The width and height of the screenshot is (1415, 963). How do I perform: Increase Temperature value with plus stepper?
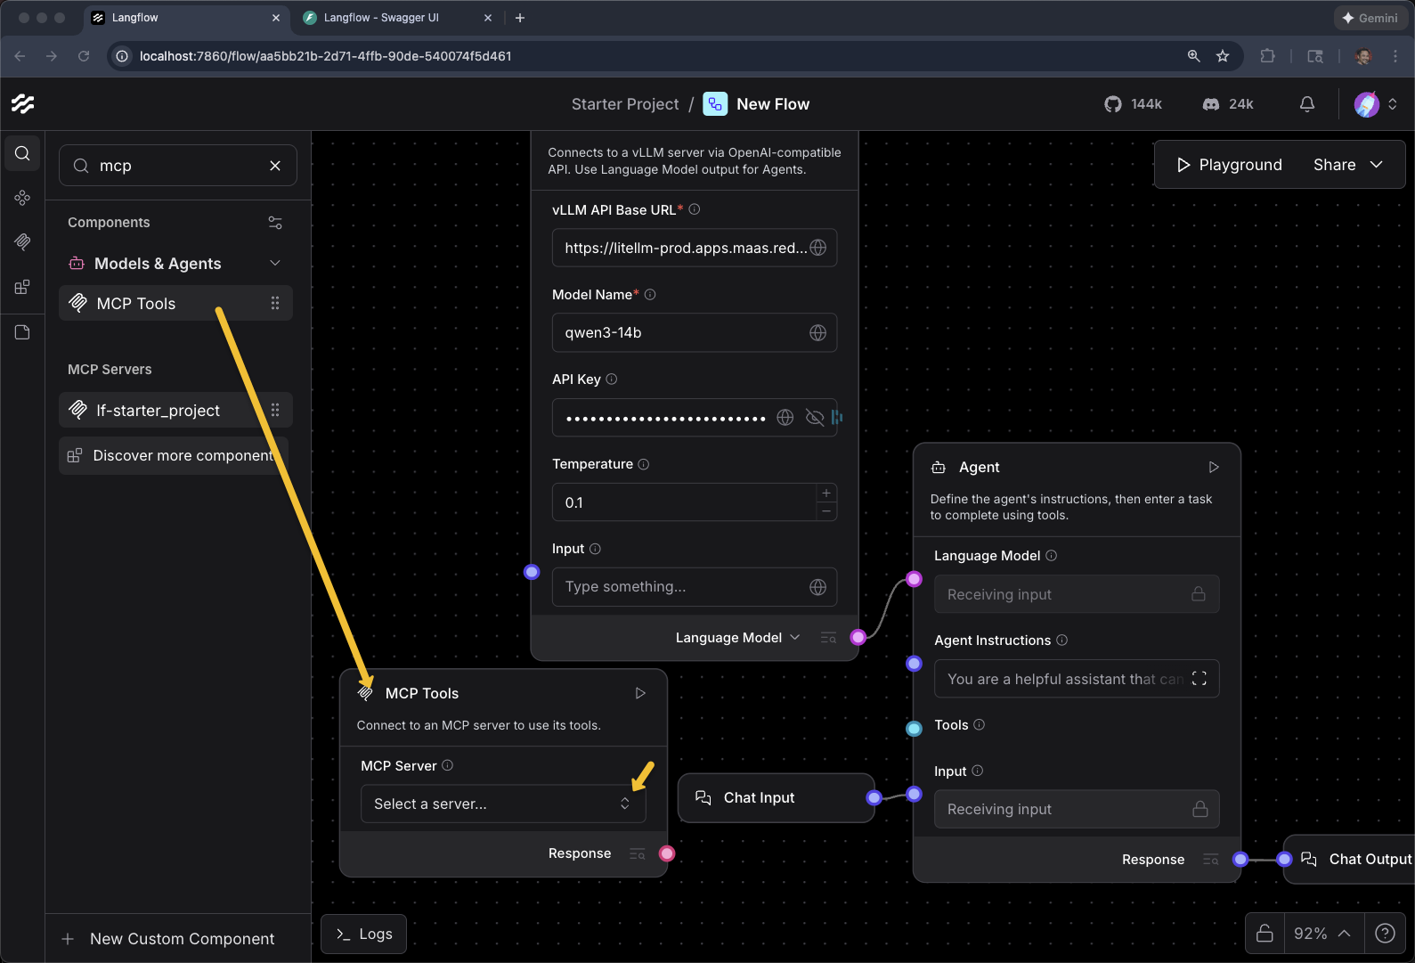(826, 494)
